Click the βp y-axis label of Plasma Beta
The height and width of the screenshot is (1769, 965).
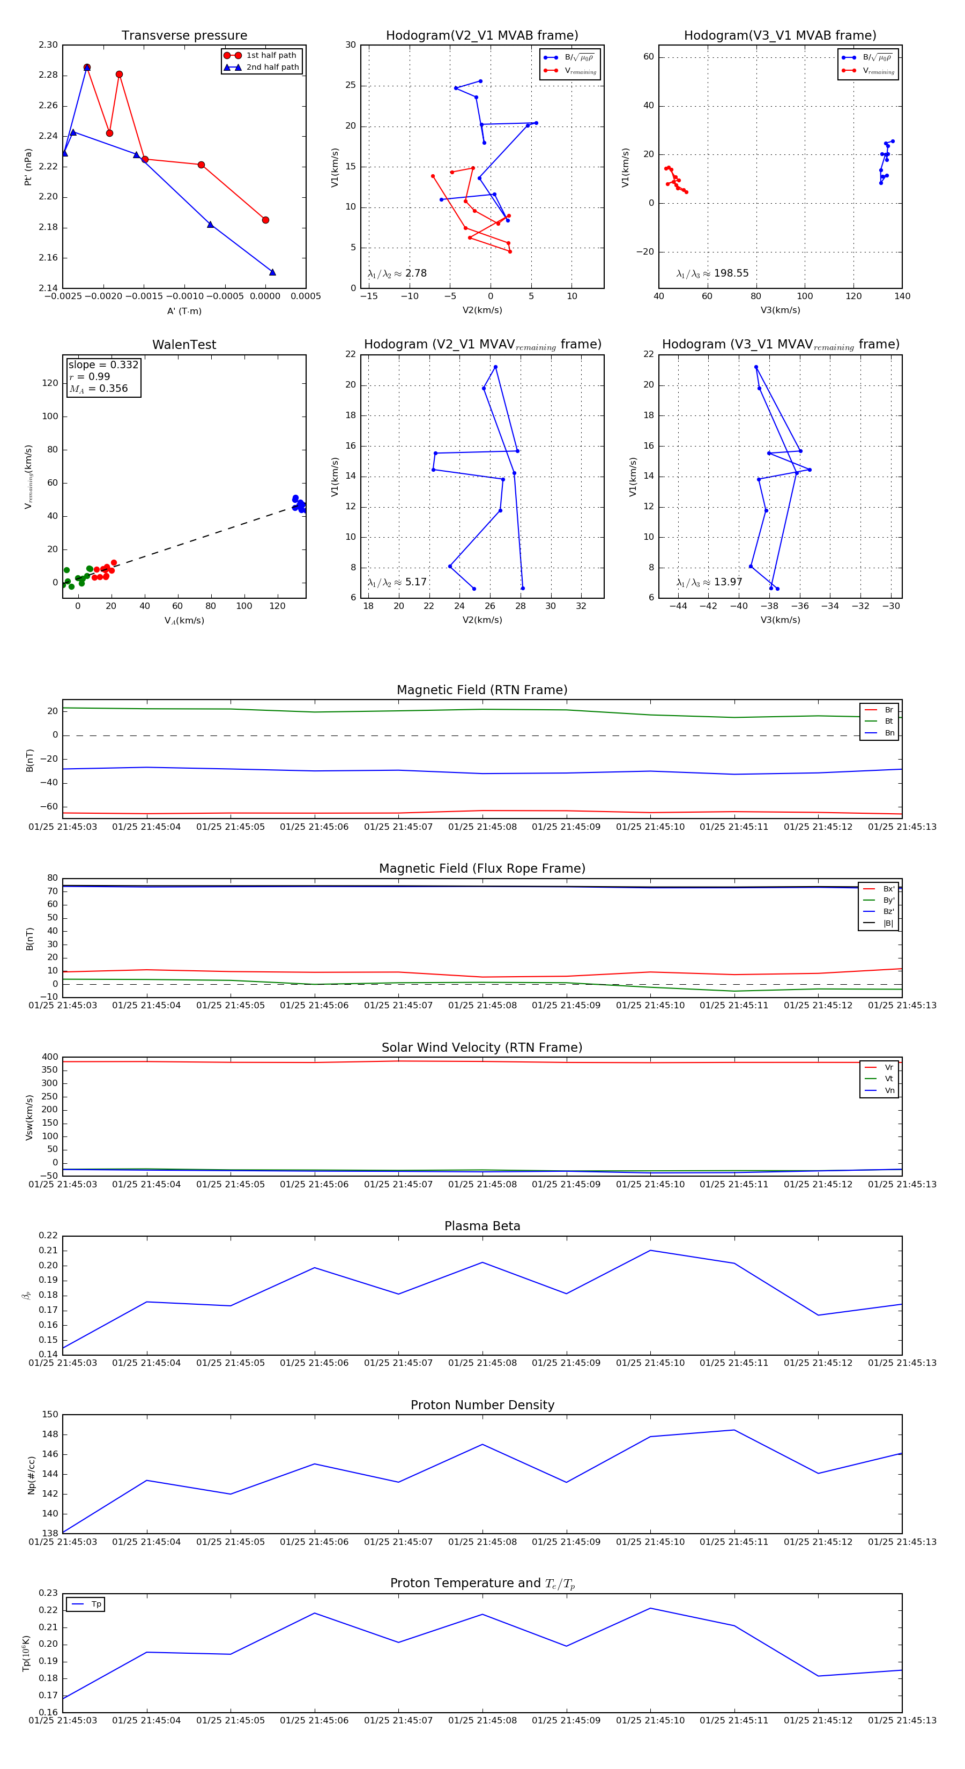click(x=26, y=1295)
